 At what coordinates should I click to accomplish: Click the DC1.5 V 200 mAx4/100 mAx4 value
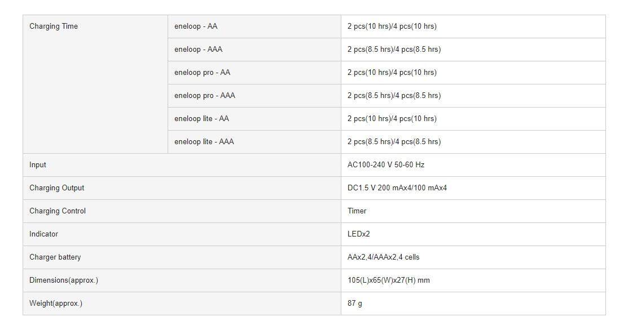397,188
